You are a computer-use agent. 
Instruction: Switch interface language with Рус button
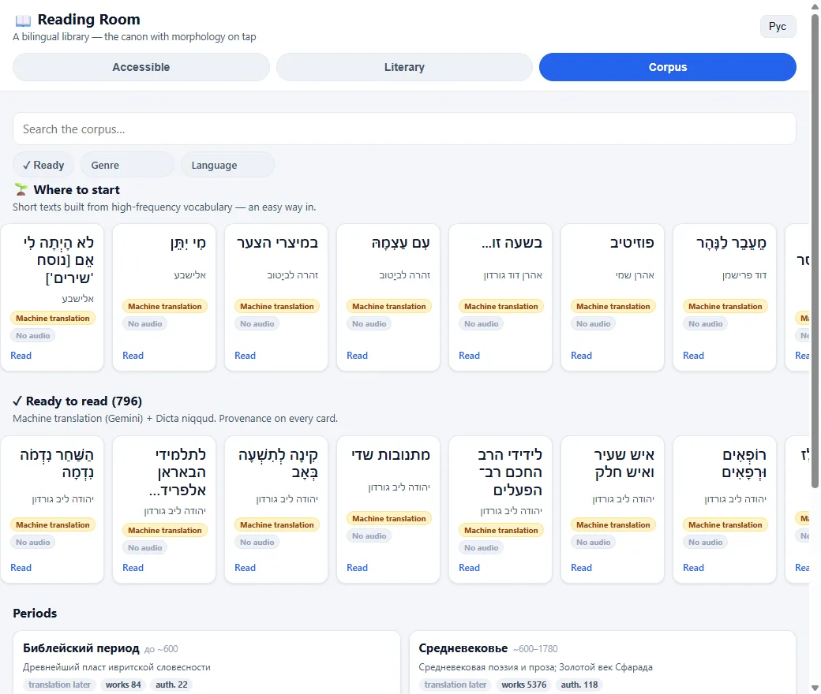[x=778, y=27]
